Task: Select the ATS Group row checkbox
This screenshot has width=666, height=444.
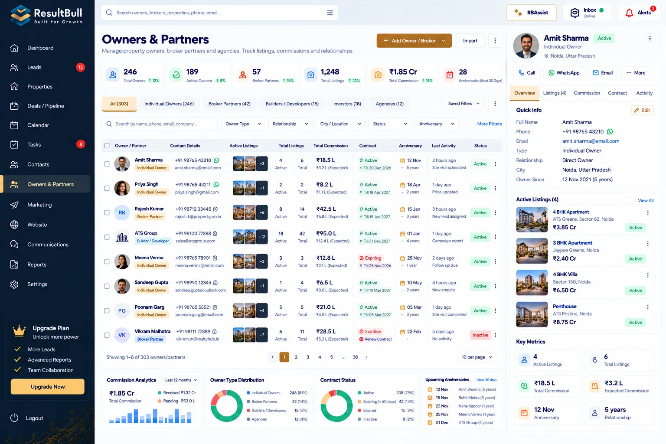Action: 107,237
